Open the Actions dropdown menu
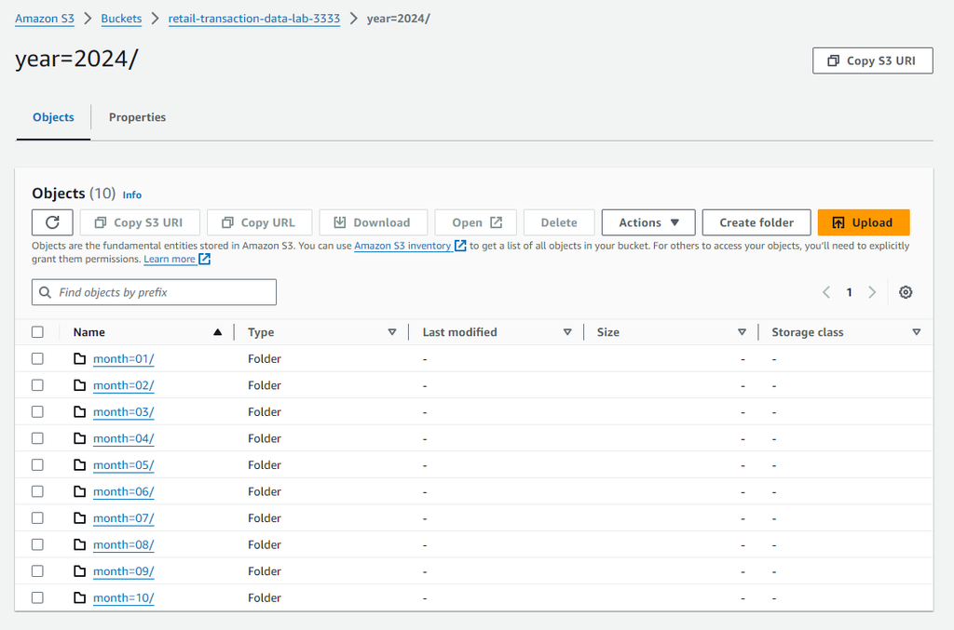The width and height of the screenshot is (954, 630). pyautogui.click(x=647, y=221)
